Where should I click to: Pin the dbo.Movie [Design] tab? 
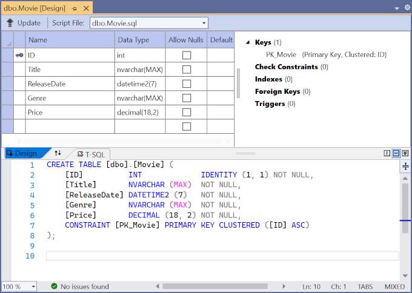[x=74, y=8]
